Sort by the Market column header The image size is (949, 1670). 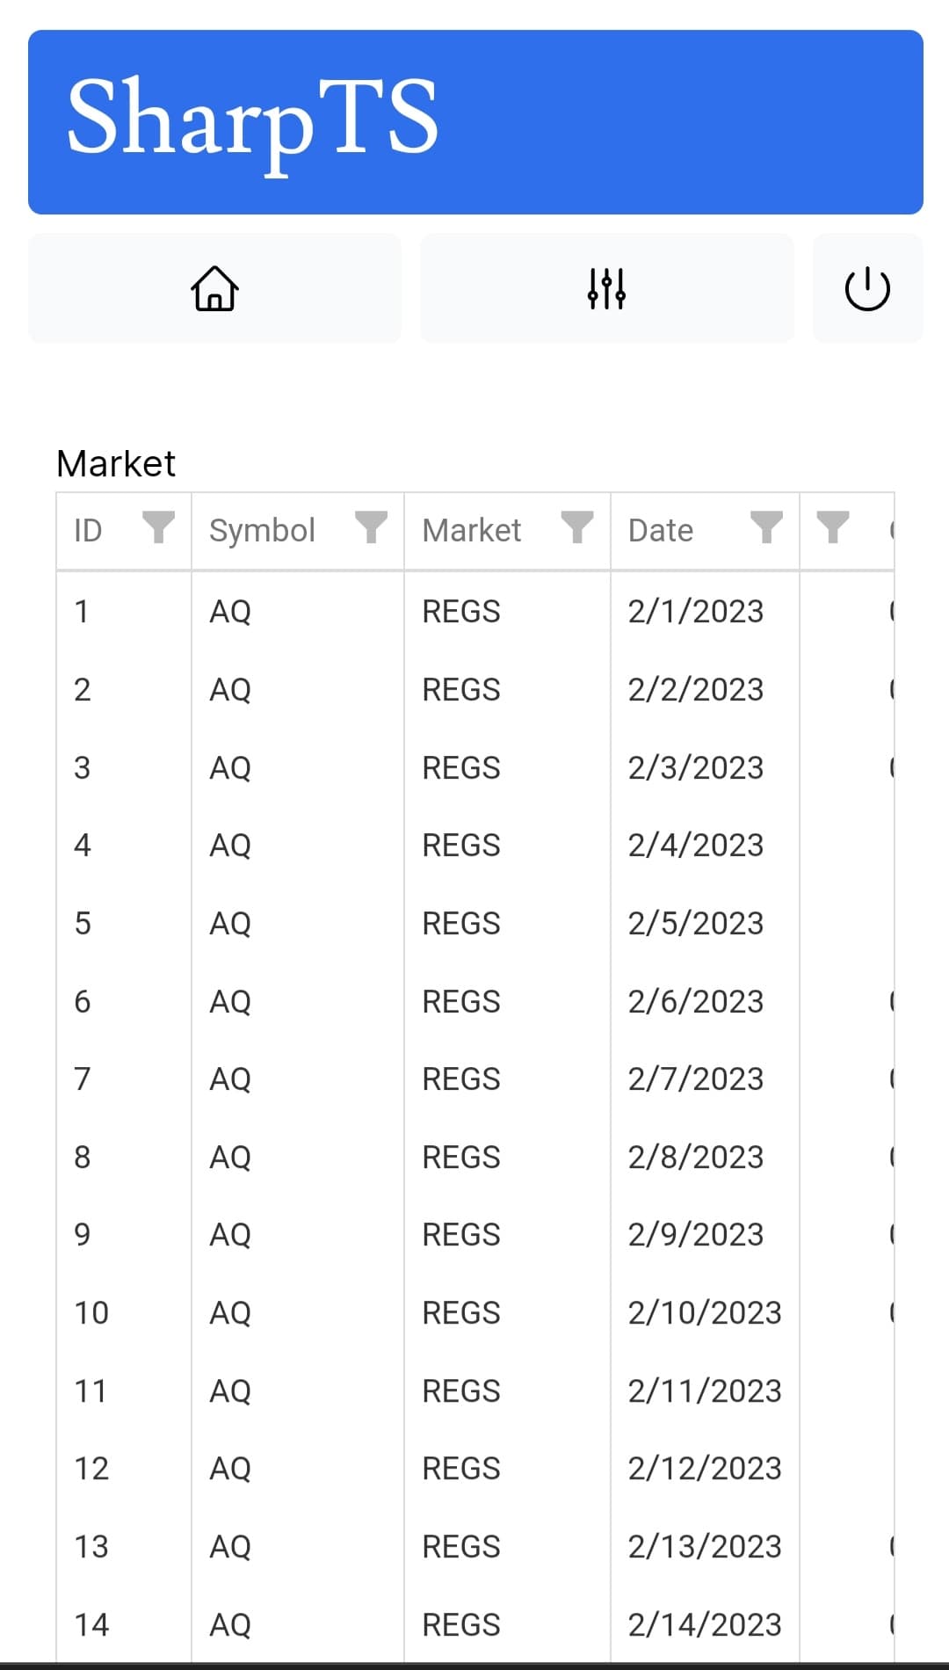472,531
